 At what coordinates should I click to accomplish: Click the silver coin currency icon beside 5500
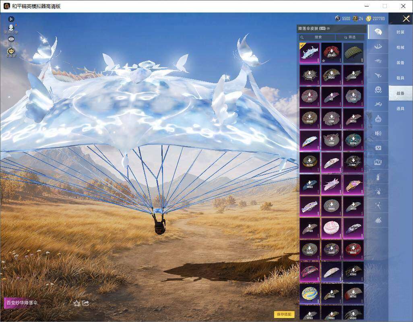tap(338, 18)
